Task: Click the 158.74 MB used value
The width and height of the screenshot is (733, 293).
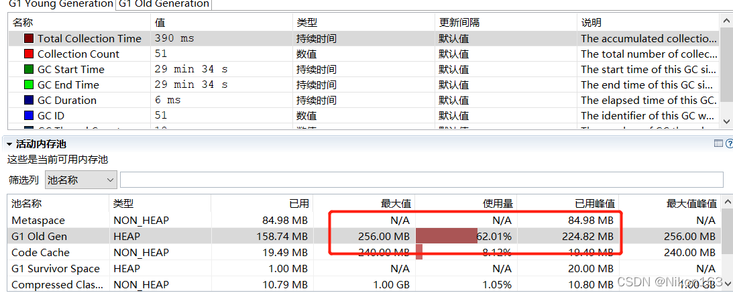Action: 282,237
